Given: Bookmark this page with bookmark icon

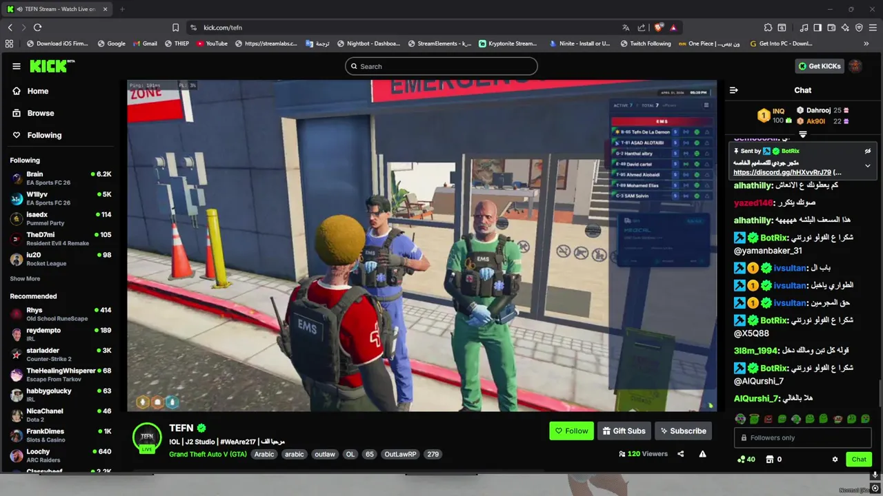Looking at the screenshot, I should (175, 28).
